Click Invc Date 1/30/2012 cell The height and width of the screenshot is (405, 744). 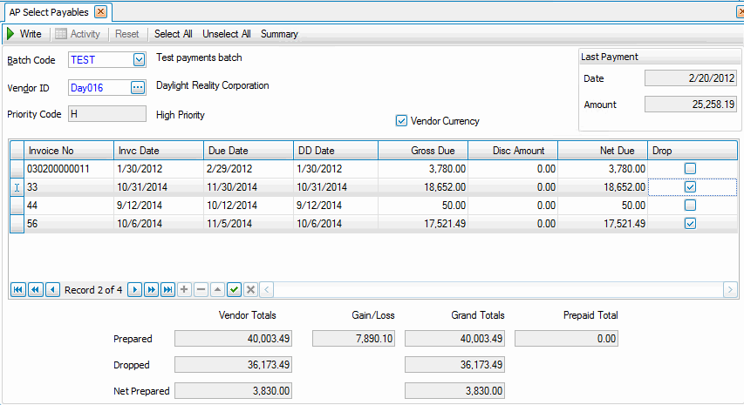(159, 169)
